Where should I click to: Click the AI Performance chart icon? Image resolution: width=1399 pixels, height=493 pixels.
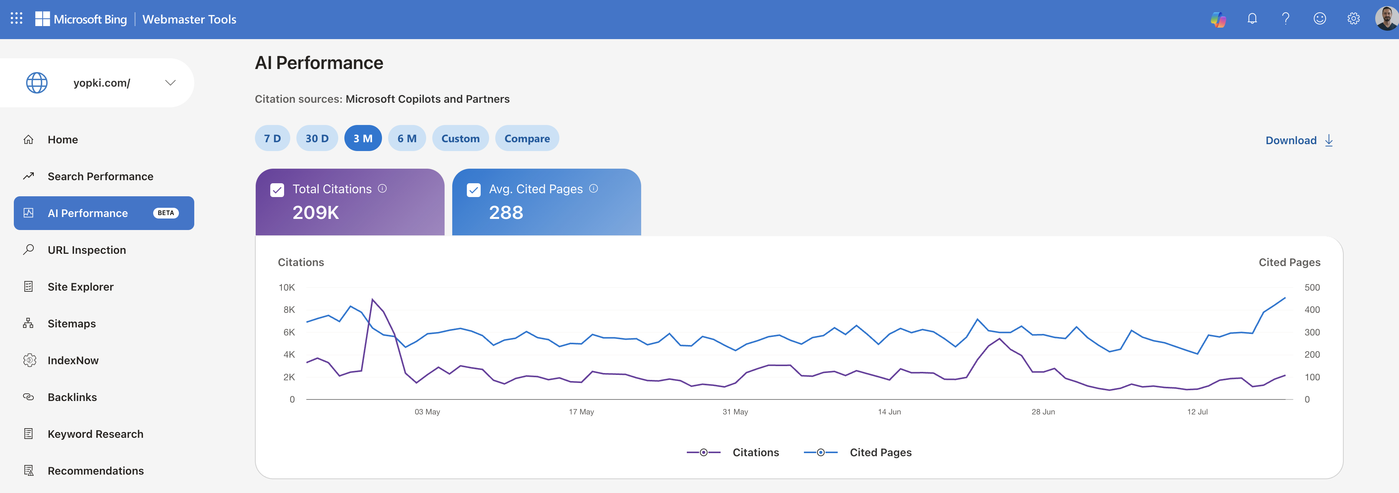pos(29,213)
